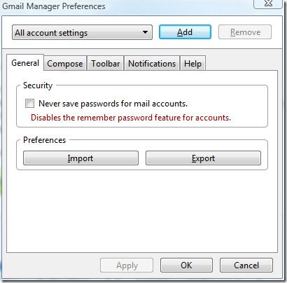The width and height of the screenshot is (287, 283).
Task: Click the Add account button
Action: coord(185,32)
